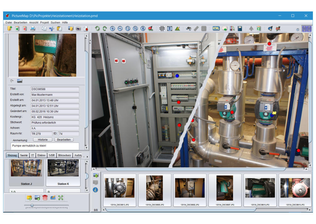Open the Bearbeiten menu
This screenshot has width=316, height=224.
coord(20,23)
